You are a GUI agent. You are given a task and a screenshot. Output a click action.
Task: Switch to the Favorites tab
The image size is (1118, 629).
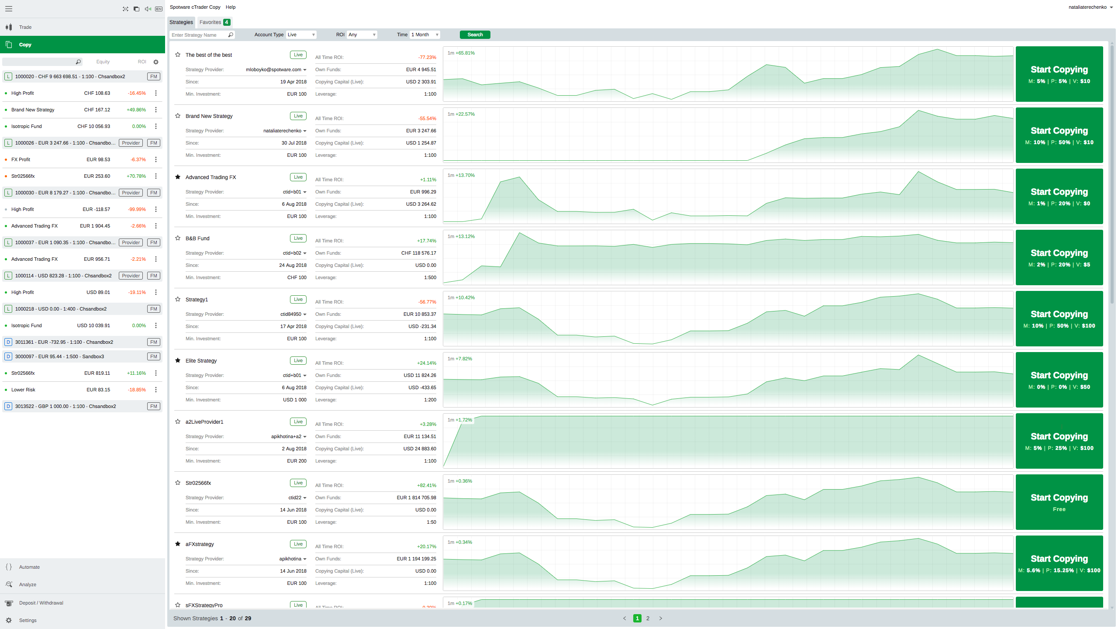tap(214, 22)
